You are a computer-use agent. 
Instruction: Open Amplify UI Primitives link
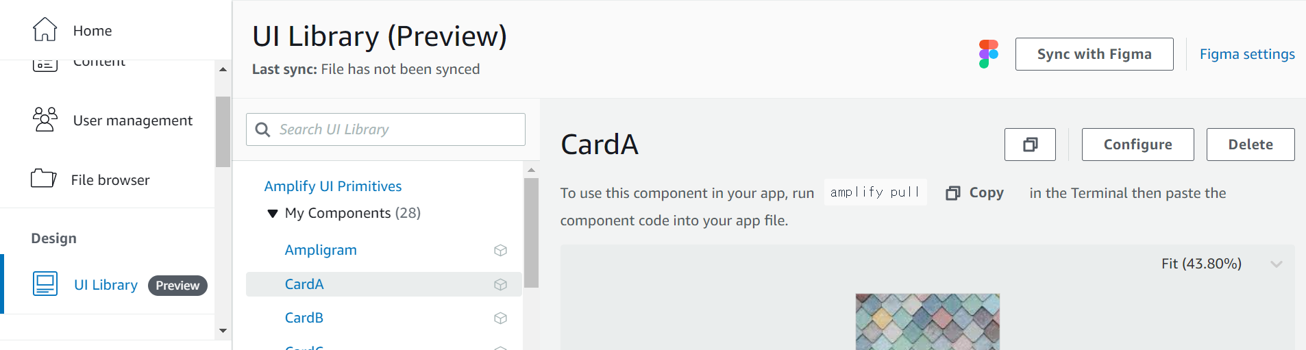(x=333, y=186)
